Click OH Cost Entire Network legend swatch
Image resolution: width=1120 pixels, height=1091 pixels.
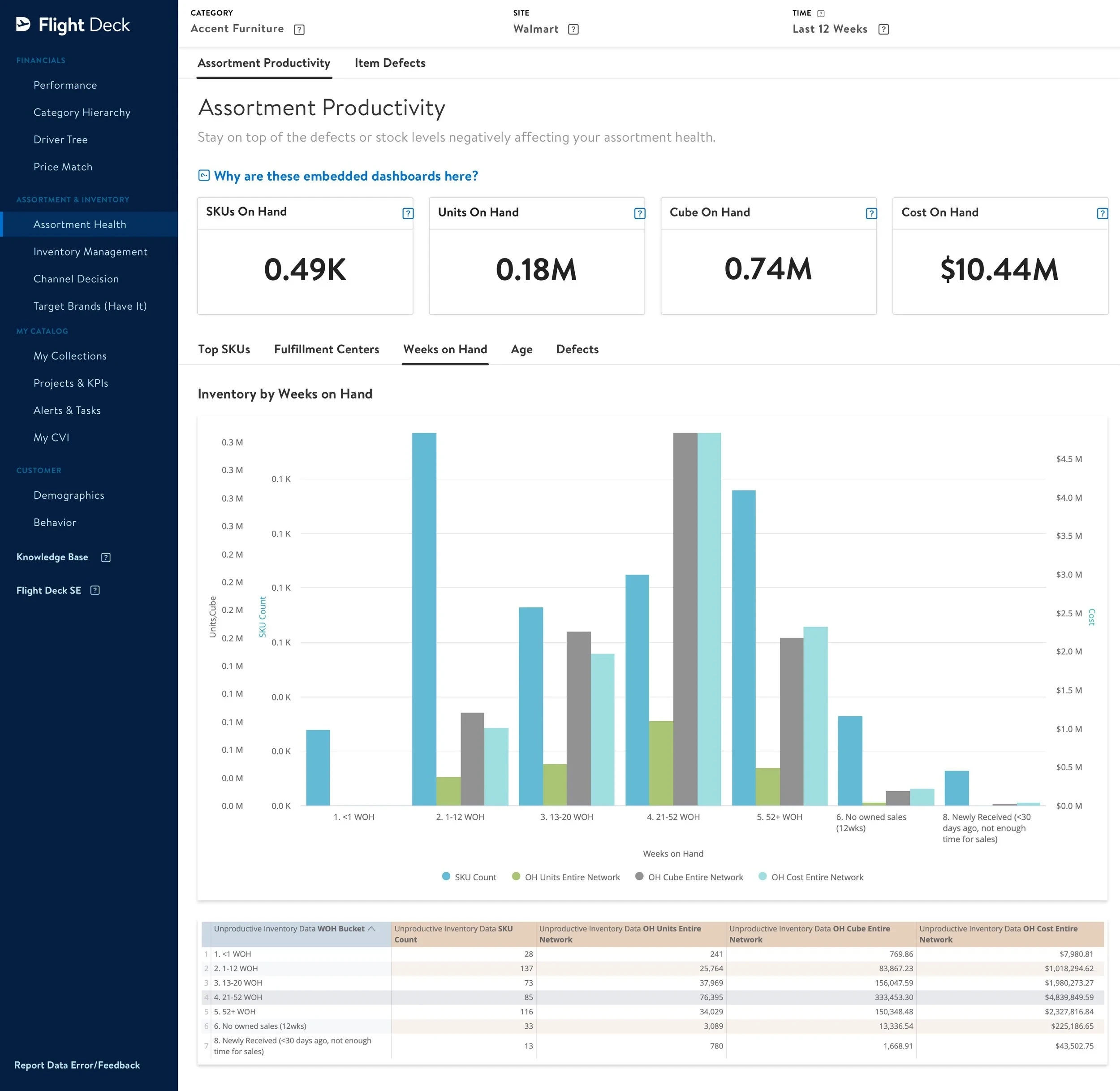point(762,876)
